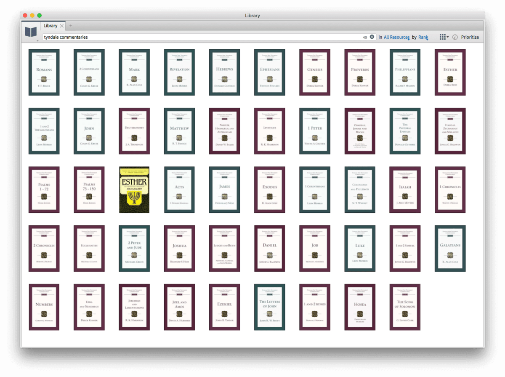Select the Psalms 73 - 150 cover
Viewport: 505px width, 377px height.
coord(89,190)
